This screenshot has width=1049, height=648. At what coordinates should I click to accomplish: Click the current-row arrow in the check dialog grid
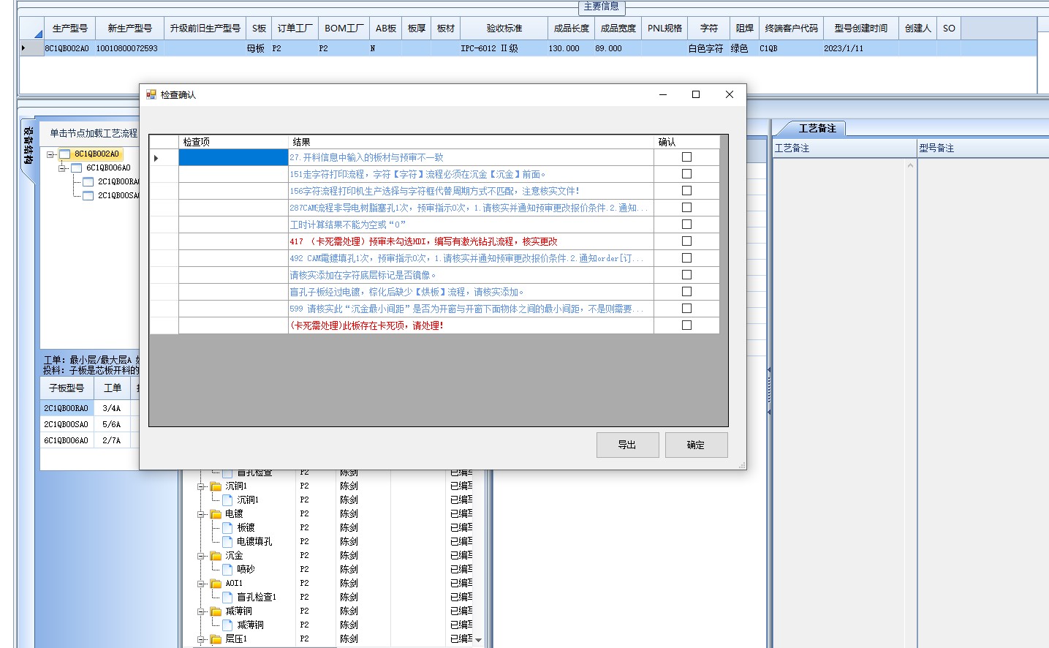pos(156,158)
